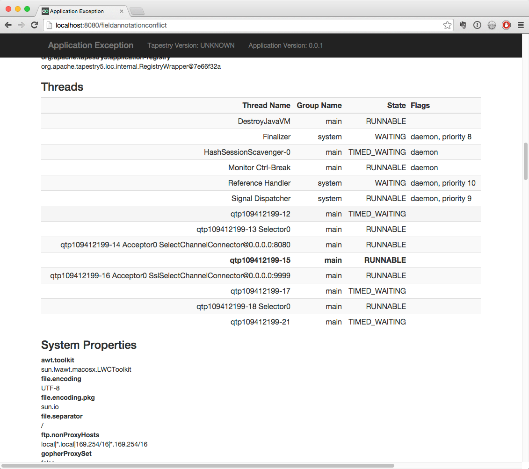Reload the current page
The height and width of the screenshot is (469, 529).
(x=34, y=25)
